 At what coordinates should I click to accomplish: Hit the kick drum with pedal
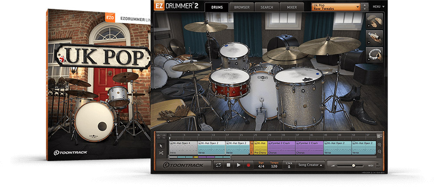[259, 97]
